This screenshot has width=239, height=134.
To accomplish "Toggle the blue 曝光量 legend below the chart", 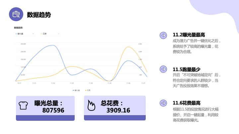I will pos(76,90).
